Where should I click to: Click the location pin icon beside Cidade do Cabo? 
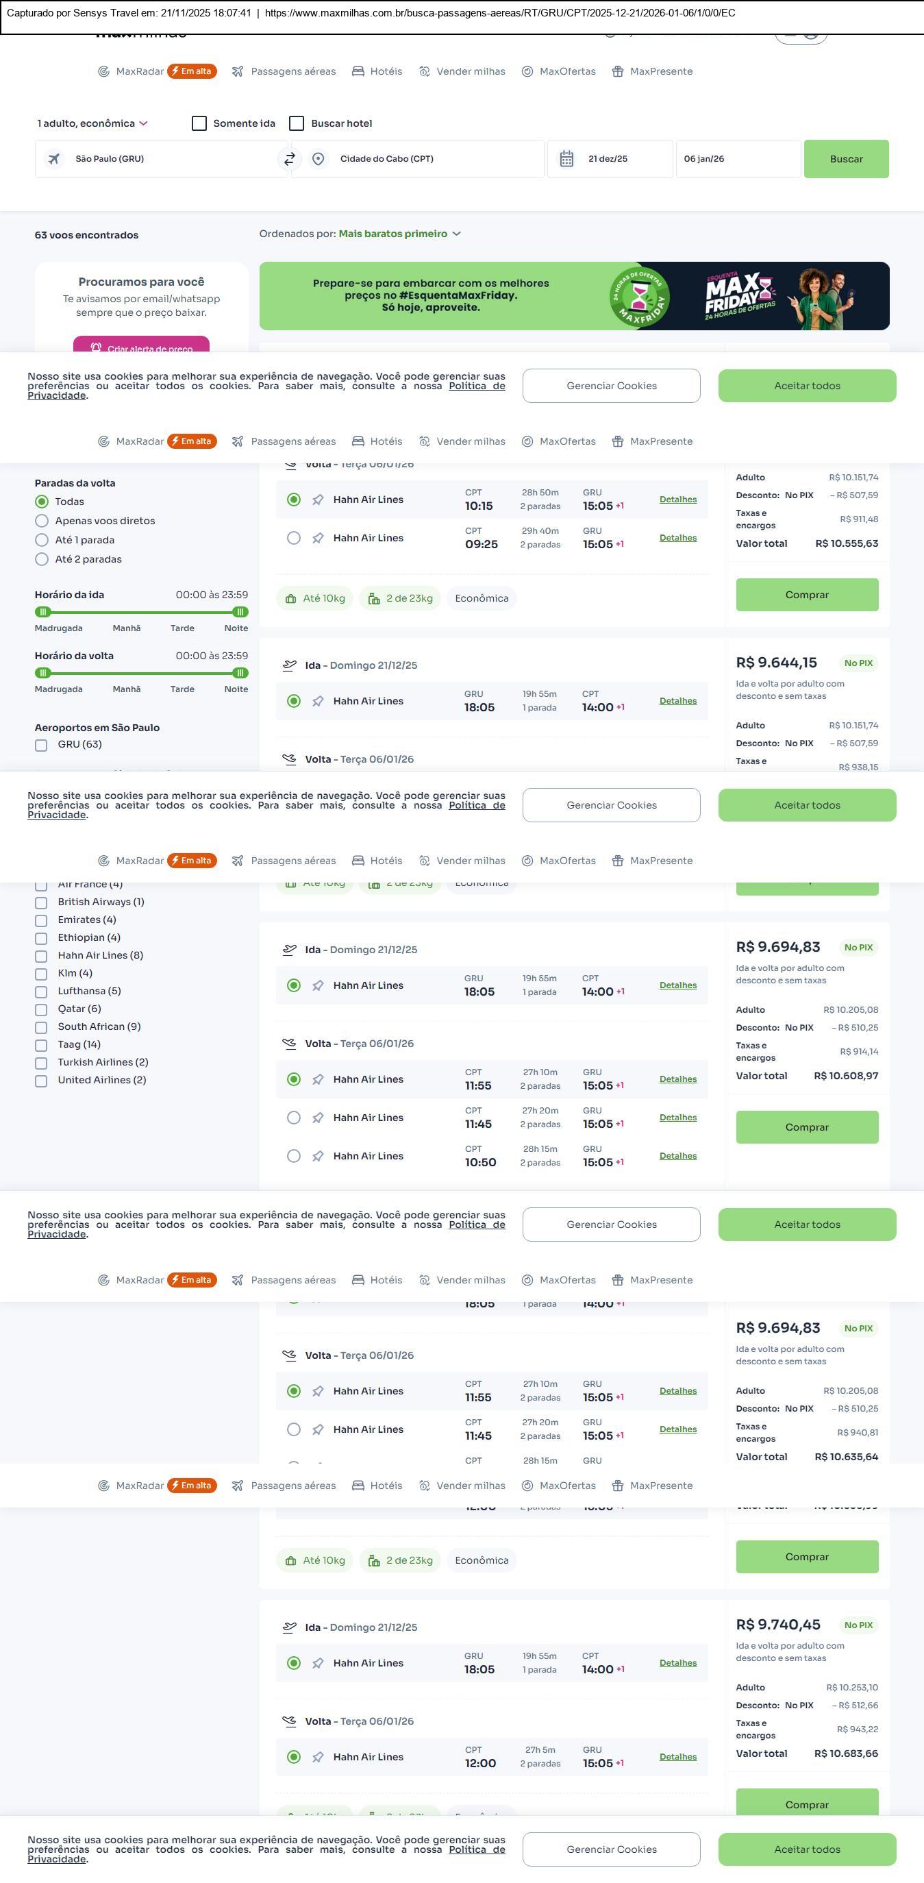[x=318, y=158]
